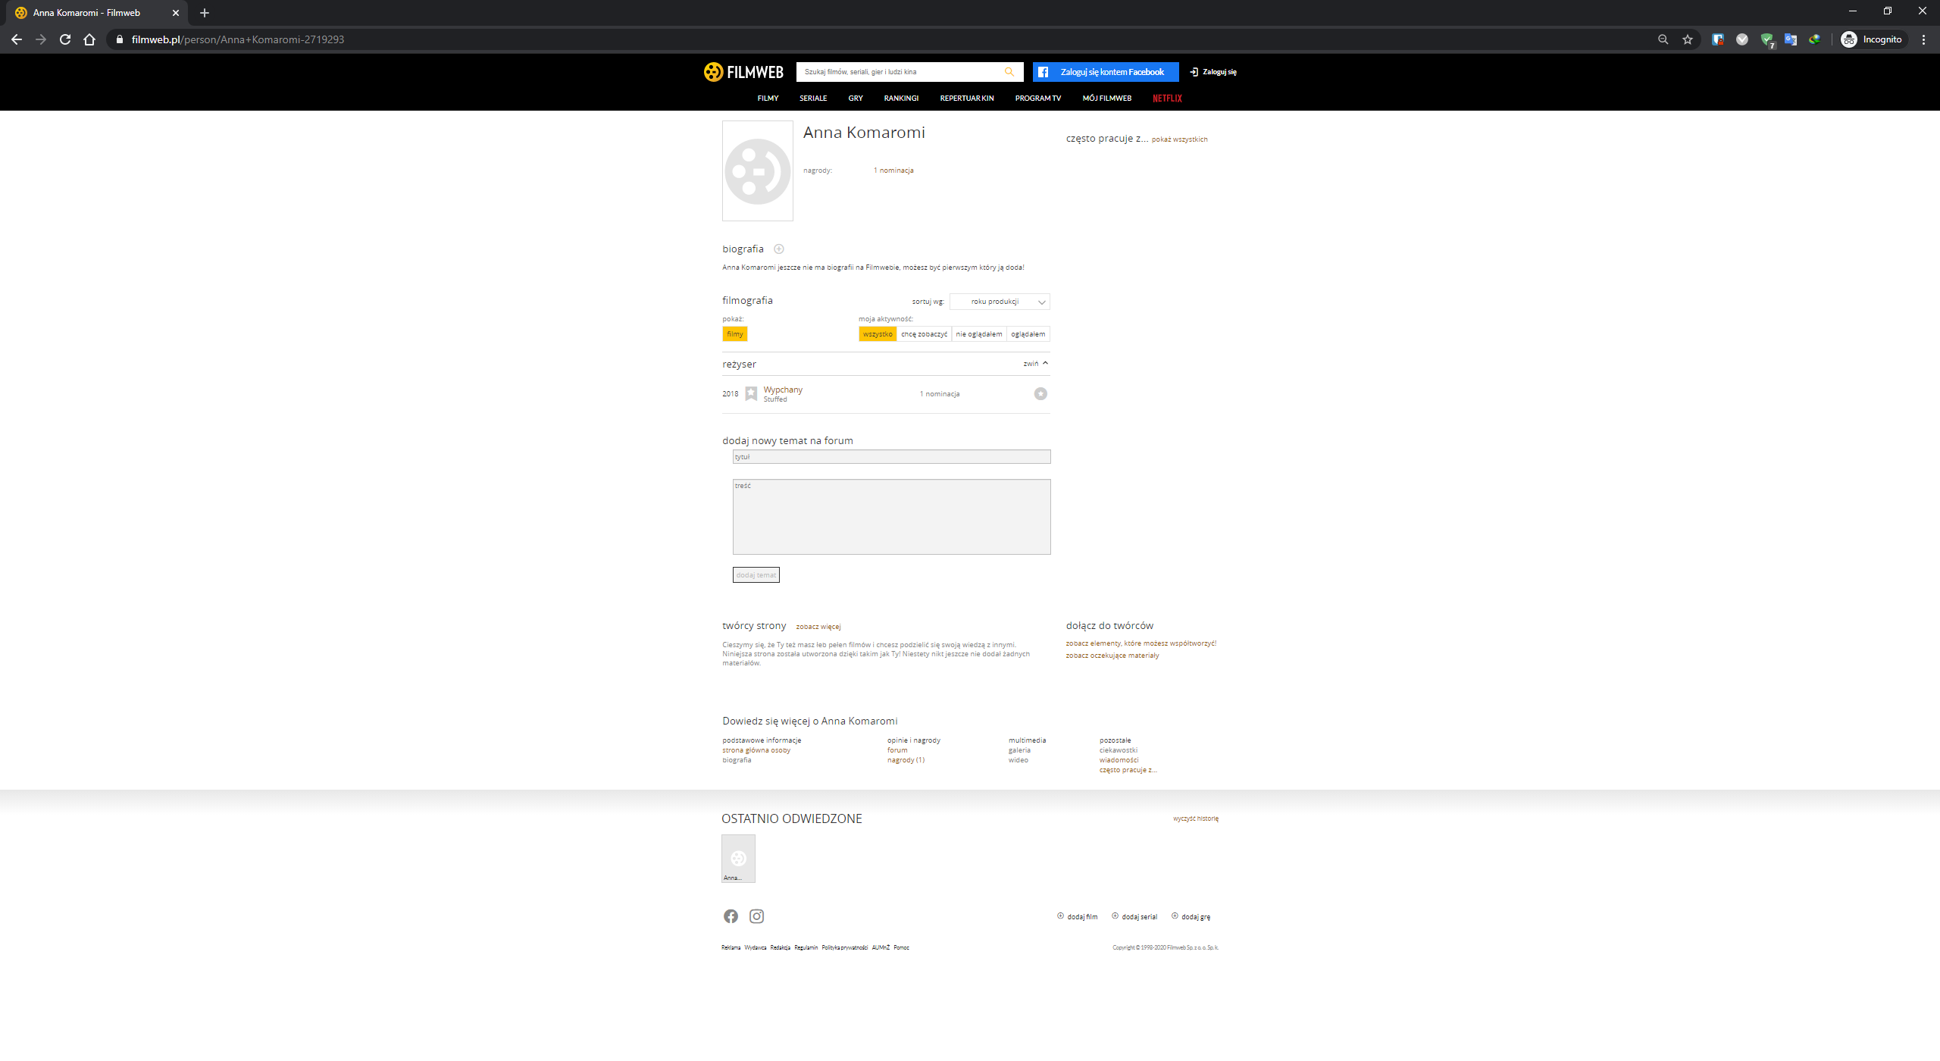This screenshot has height=1061, width=1940.
Task: Click the forum 'tytuł' input field
Action: click(x=891, y=457)
